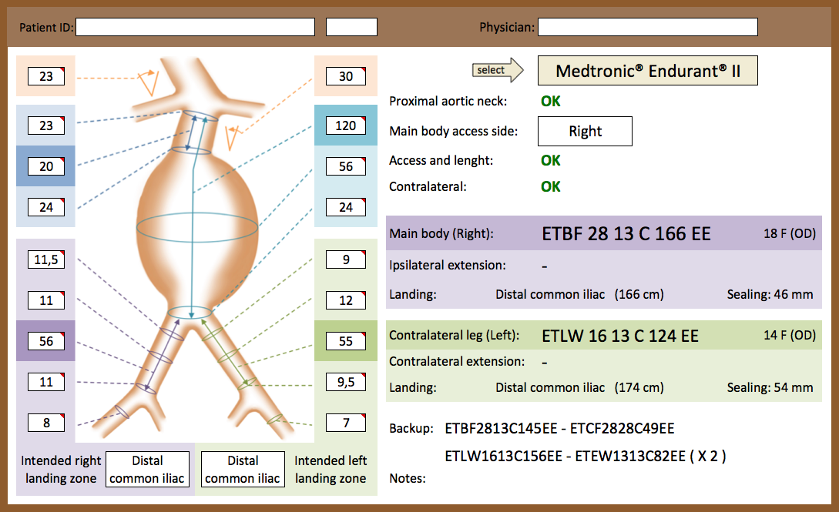The image size is (839, 512).
Task: Select the 56 value below 120
Action: point(346,166)
